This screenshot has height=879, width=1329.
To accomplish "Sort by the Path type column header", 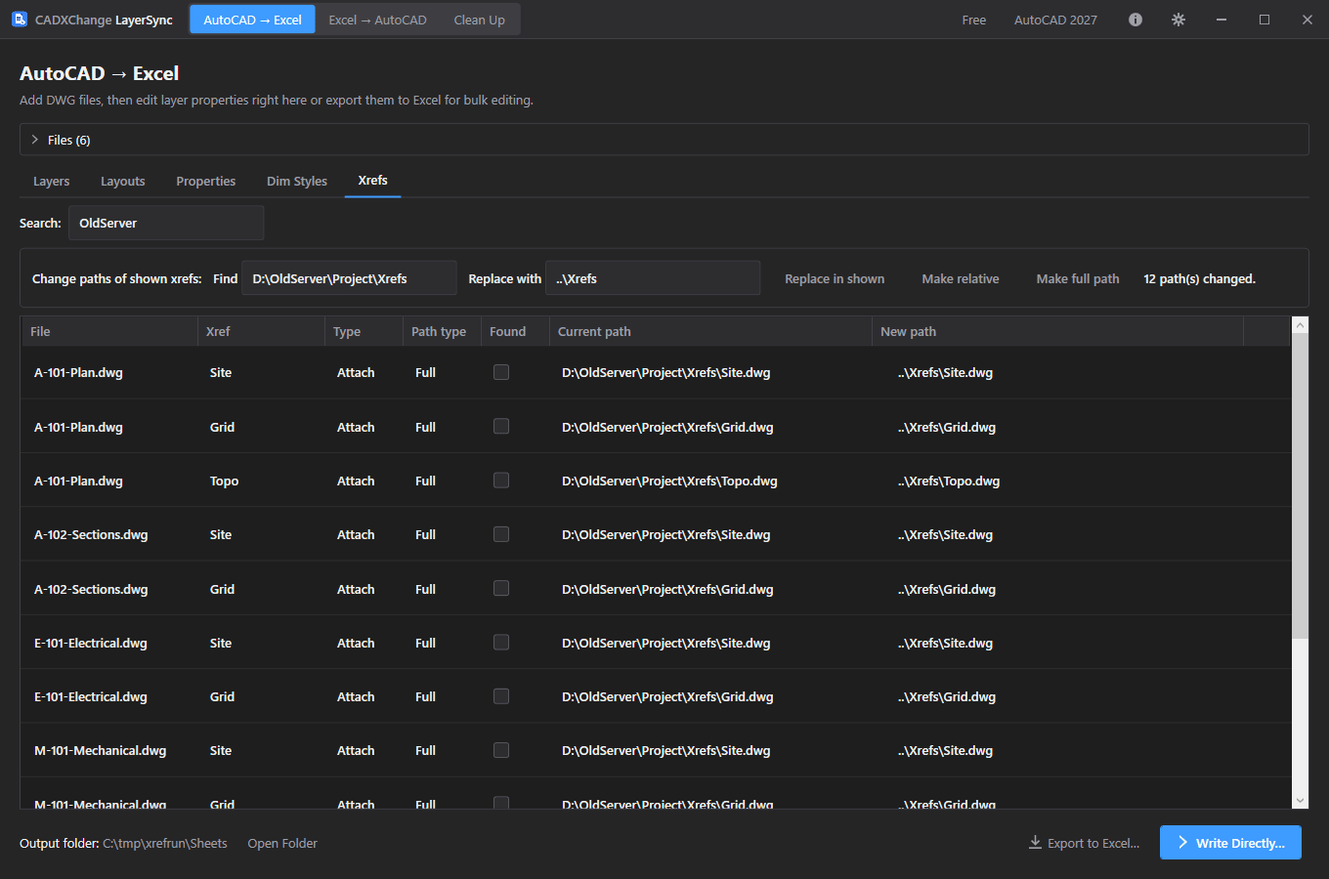I will tap(442, 331).
